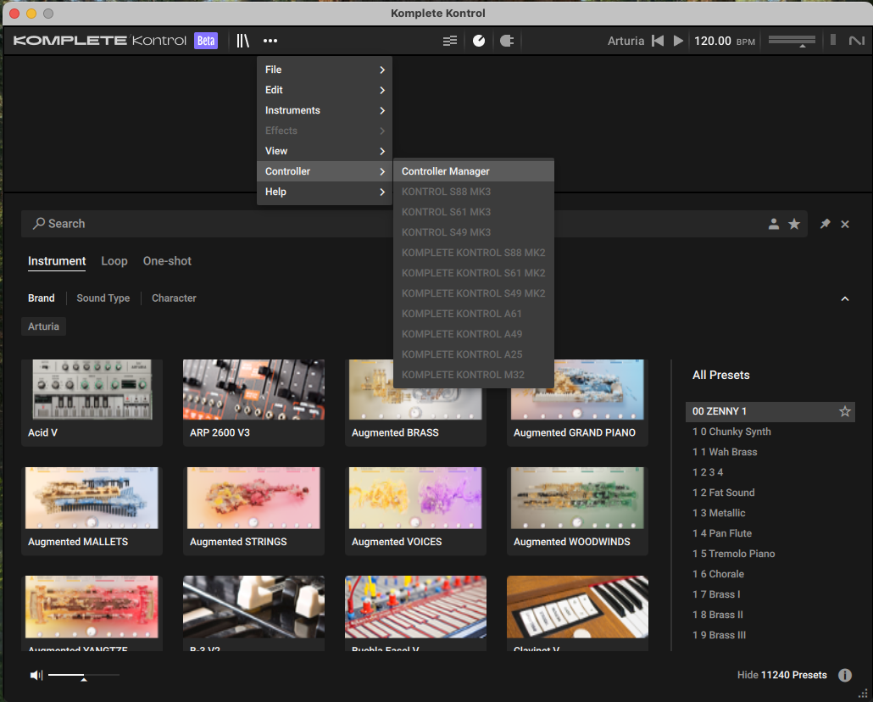Collapse the filter section chevron
873x702 pixels.
point(844,298)
